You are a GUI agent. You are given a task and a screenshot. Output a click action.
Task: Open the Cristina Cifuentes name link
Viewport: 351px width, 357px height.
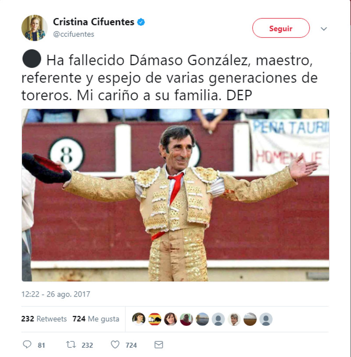tap(93, 22)
